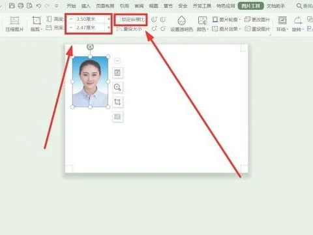Open the Wrap (环绕) dropdown
313x235 pixels.
(x=282, y=29)
